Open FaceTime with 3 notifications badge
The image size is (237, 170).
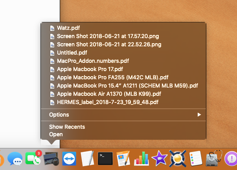(x=33, y=158)
